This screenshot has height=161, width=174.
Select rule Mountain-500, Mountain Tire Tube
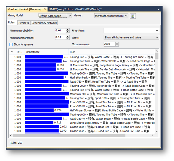pos(82,94)
